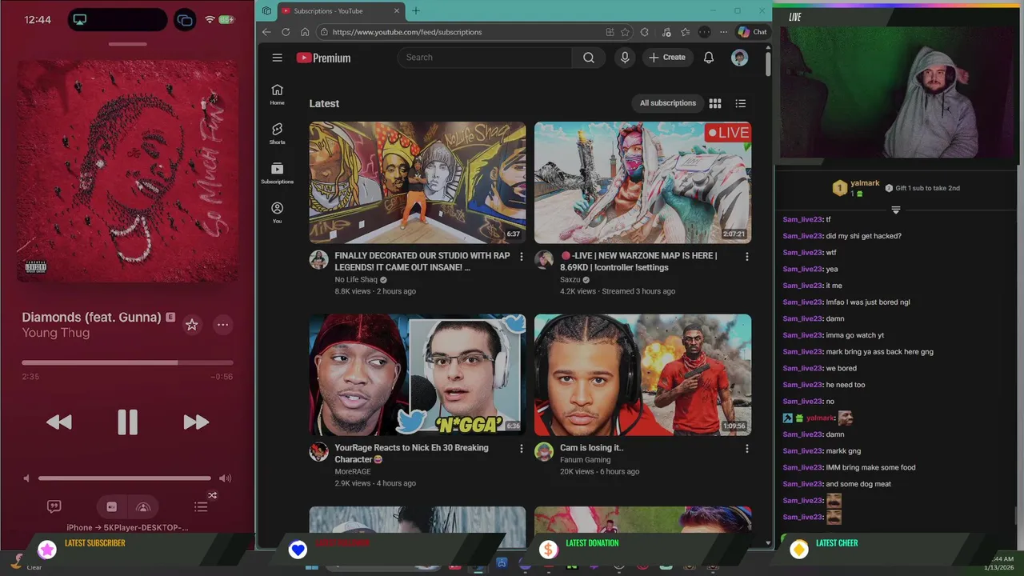Viewport: 1024px width, 576px height.
Task: Open more options for Diamonds song
Action: click(x=222, y=324)
